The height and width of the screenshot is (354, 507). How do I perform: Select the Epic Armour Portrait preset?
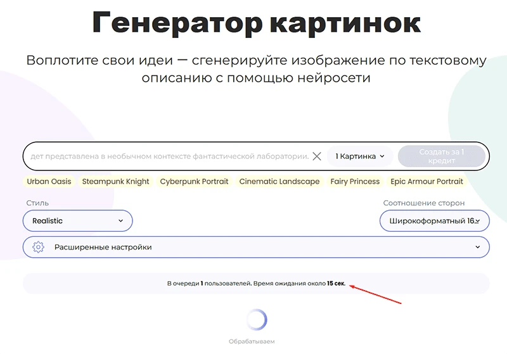pos(427,182)
